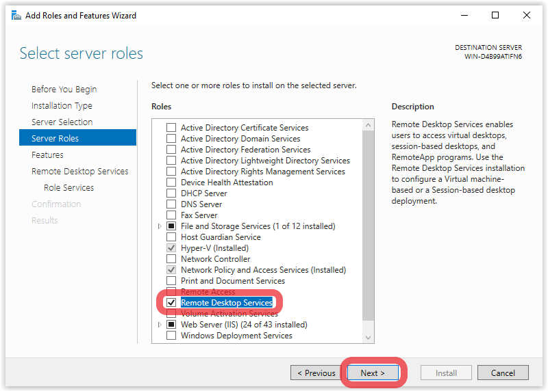Viewport: 548px width, 391px height.
Task: Minimize the Add Roles wizard window
Action: coord(464,15)
